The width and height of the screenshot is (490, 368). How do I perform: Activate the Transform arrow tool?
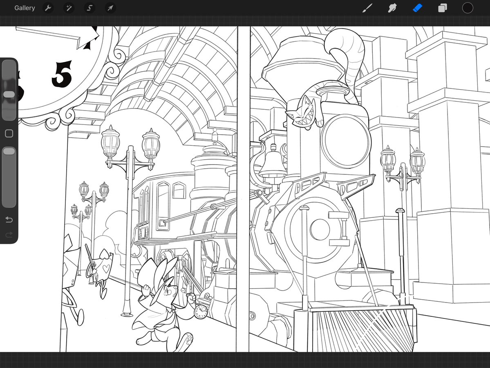point(110,8)
